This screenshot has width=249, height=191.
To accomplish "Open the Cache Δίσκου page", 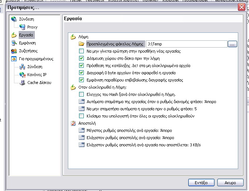I will [x=39, y=83].
